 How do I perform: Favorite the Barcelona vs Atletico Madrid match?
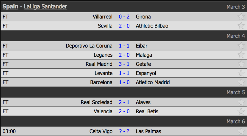pyautogui.click(x=241, y=83)
